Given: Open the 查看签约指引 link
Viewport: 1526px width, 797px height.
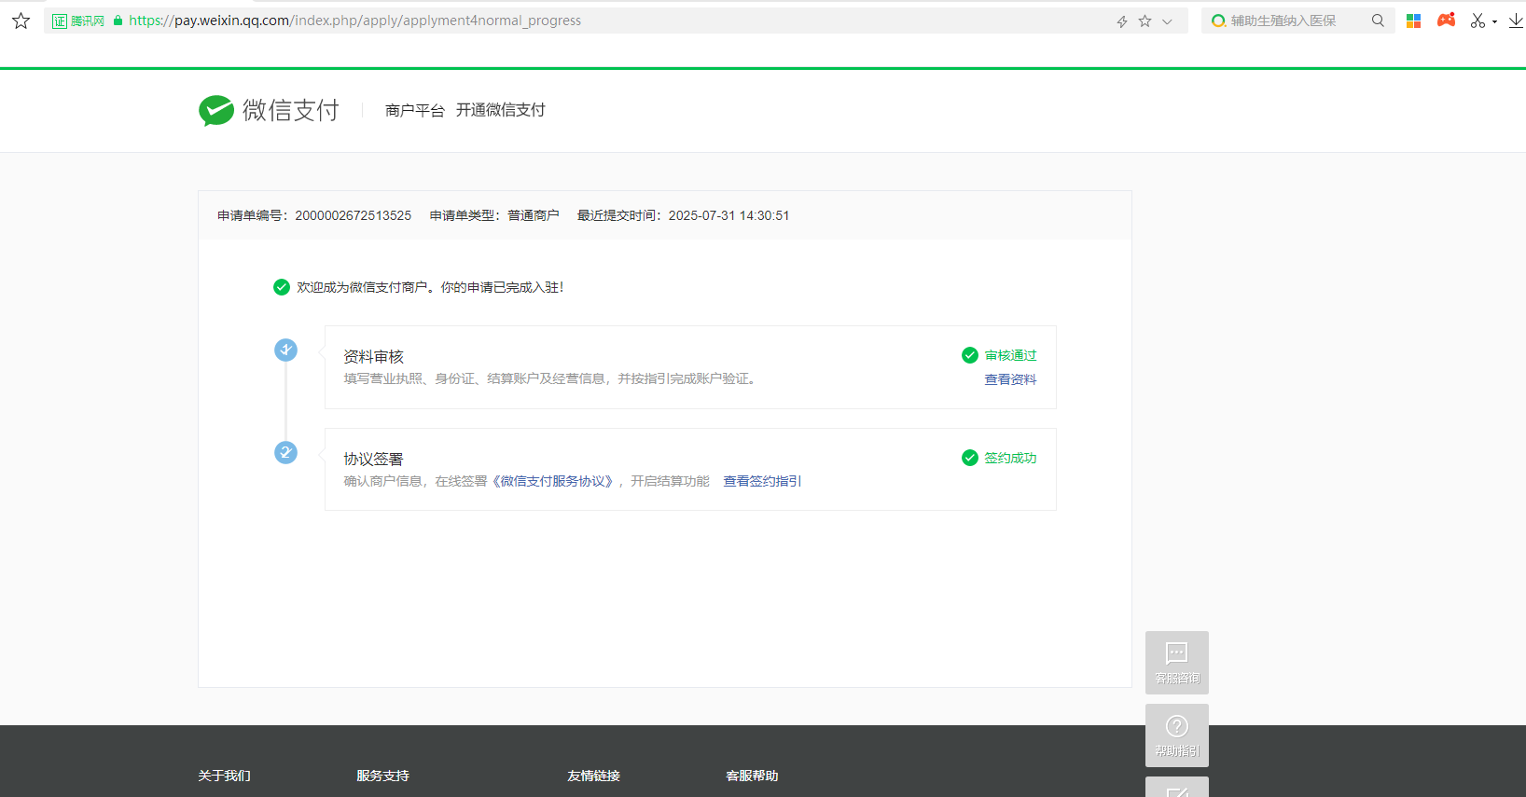Looking at the screenshot, I should coord(762,481).
